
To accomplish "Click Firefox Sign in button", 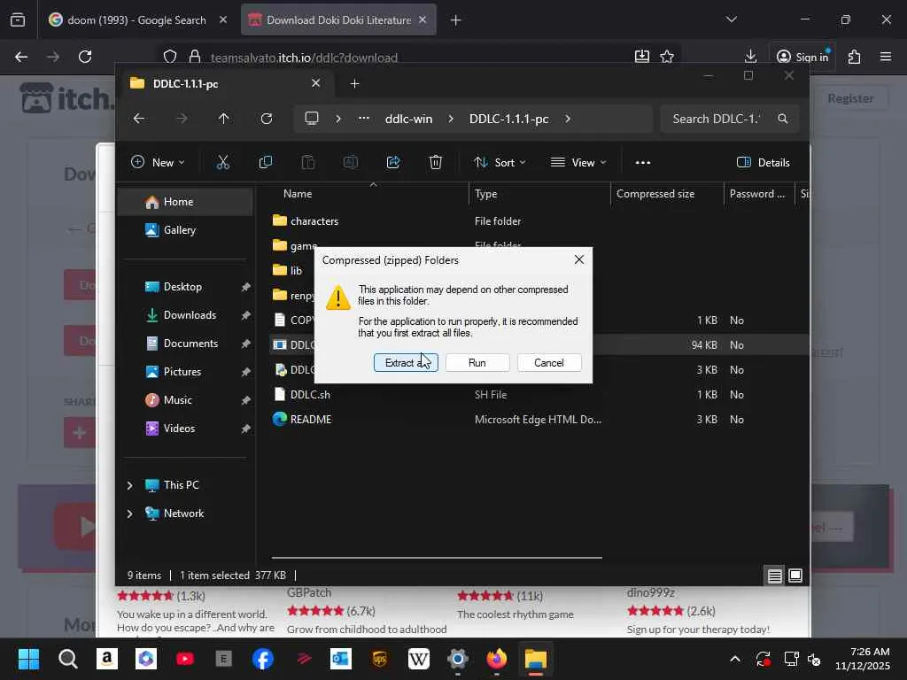I will tap(802, 57).
